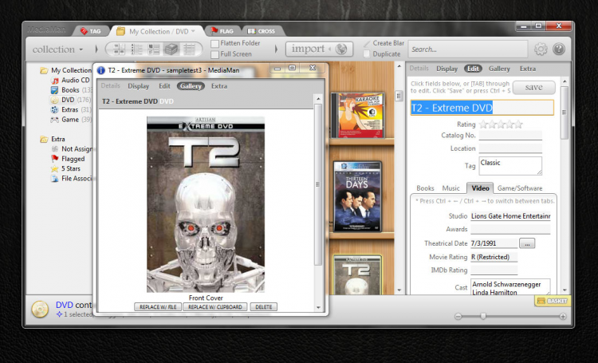Expand toolbar arrow beside collection
The image size is (598, 363).
click(96, 49)
